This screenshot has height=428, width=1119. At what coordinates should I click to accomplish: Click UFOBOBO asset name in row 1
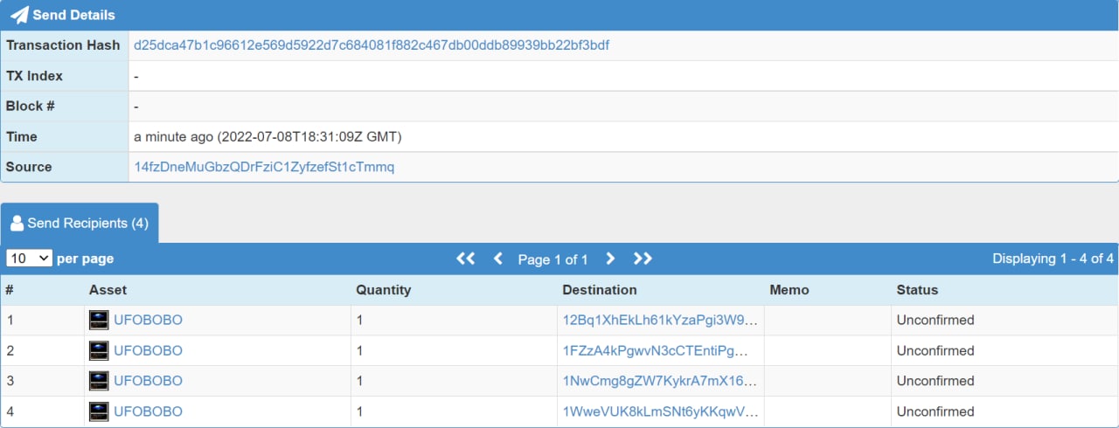pyautogui.click(x=148, y=321)
